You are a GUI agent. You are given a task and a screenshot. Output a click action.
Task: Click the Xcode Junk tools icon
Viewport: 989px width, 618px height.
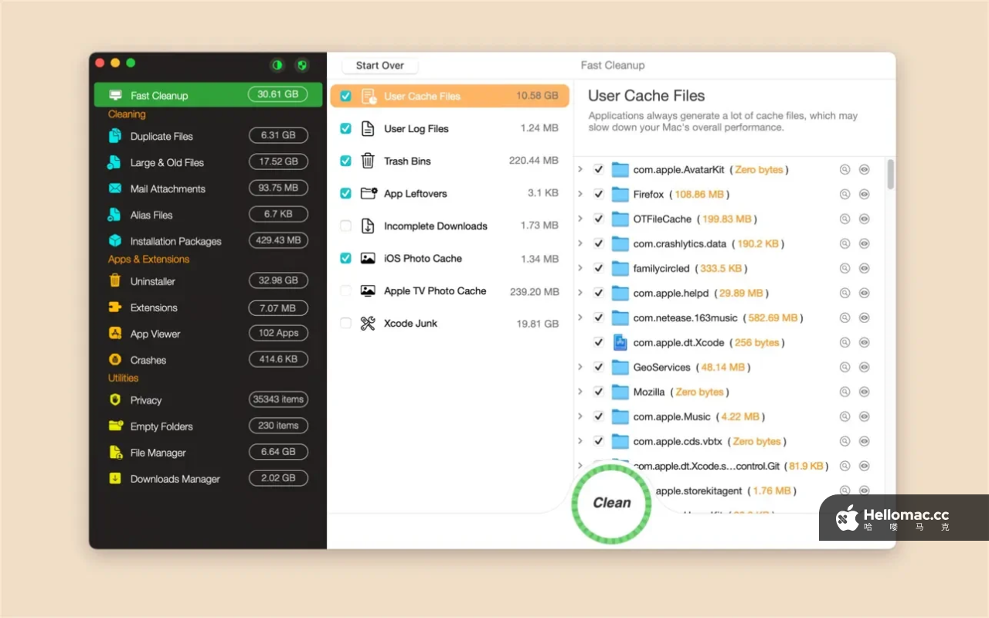(368, 323)
